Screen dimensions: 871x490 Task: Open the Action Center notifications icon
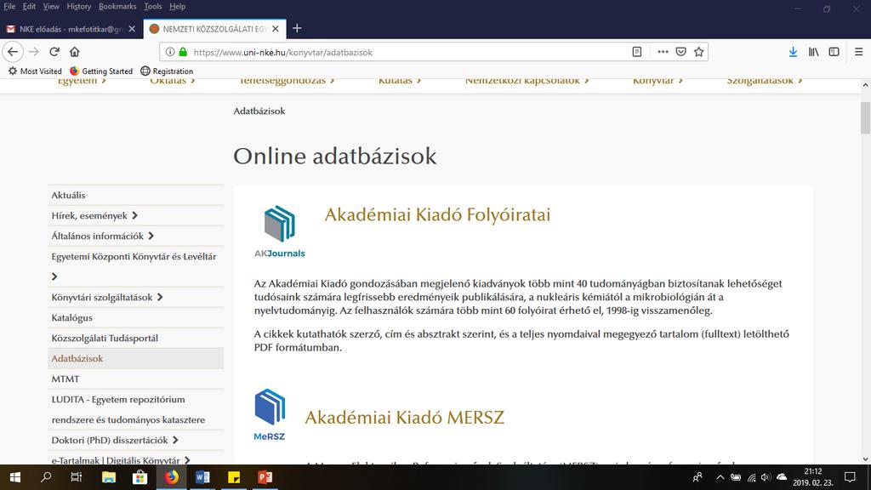click(850, 477)
